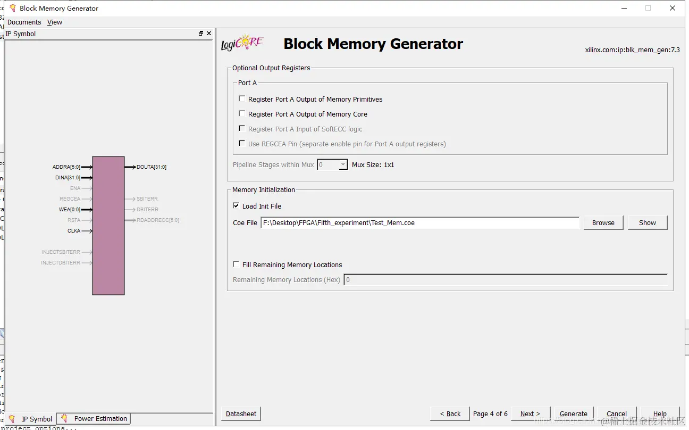This screenshot has height=430, width=689.
Task: Open the View menu
Action: pos(55,22)
